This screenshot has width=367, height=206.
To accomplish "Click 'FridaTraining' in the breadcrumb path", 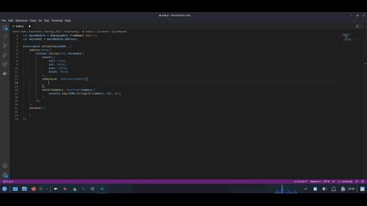I will click(71, 31).
